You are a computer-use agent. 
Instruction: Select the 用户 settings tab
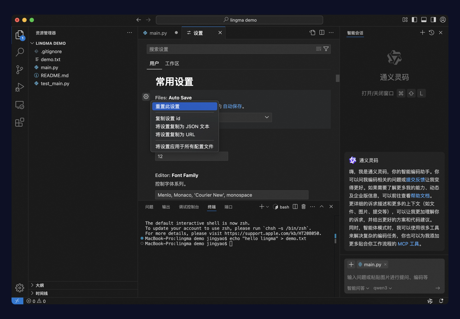(154, 63)
